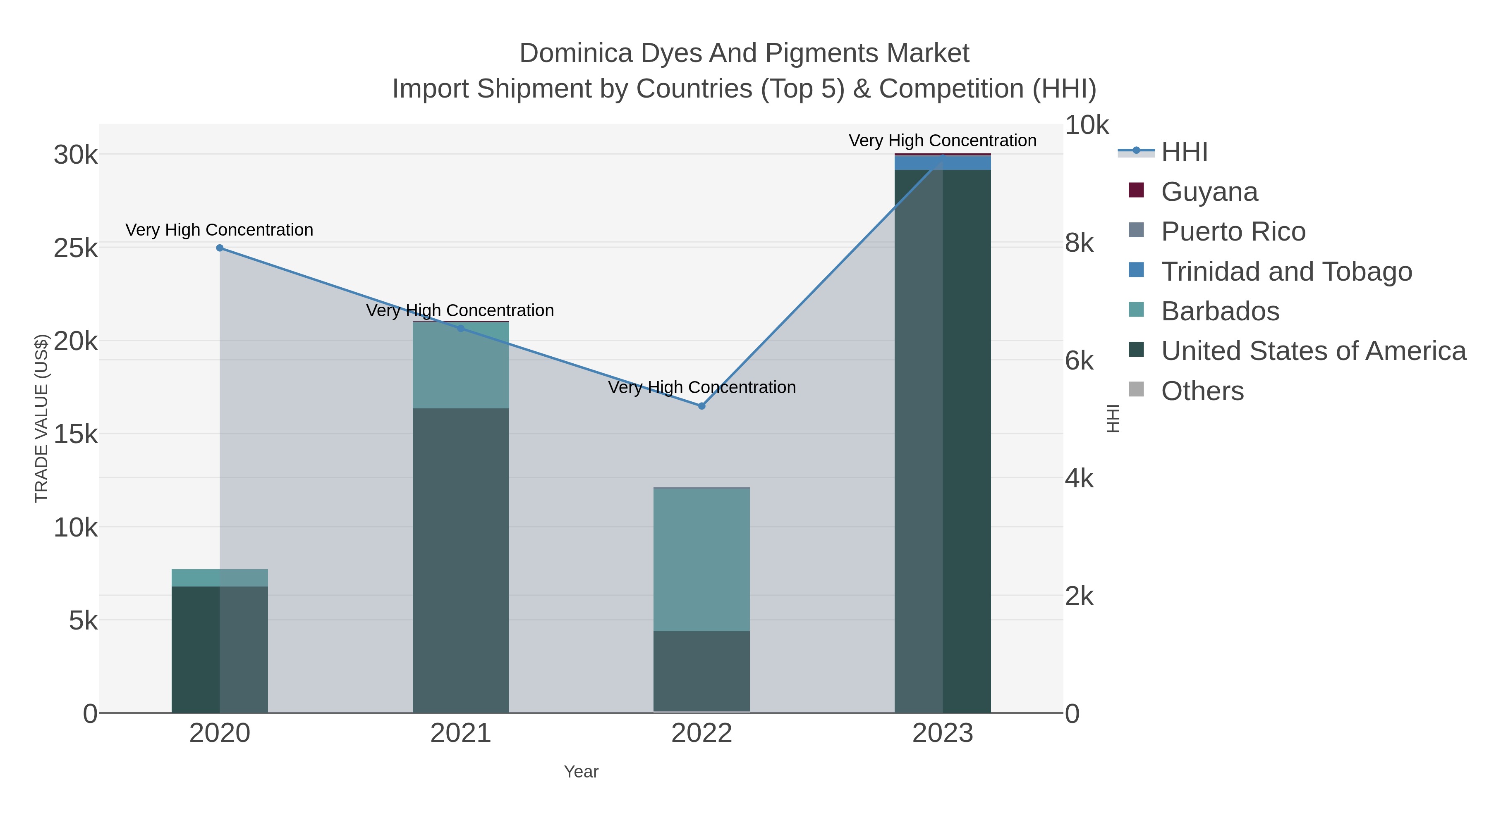Click the 2022 United States bar segment

[702, 671]
